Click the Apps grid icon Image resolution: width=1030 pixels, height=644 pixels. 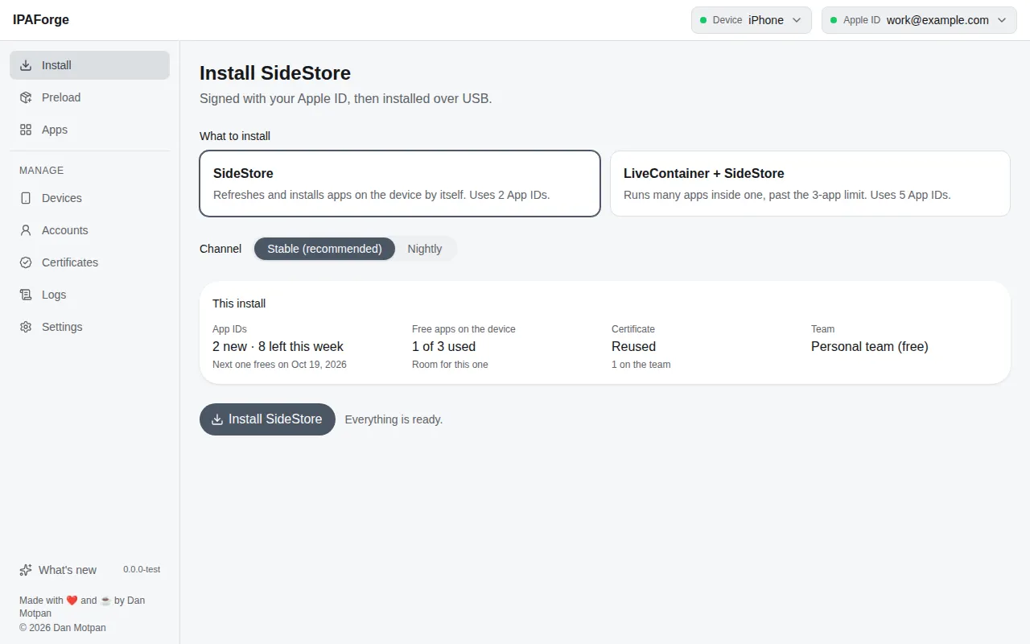coord(26,130)
